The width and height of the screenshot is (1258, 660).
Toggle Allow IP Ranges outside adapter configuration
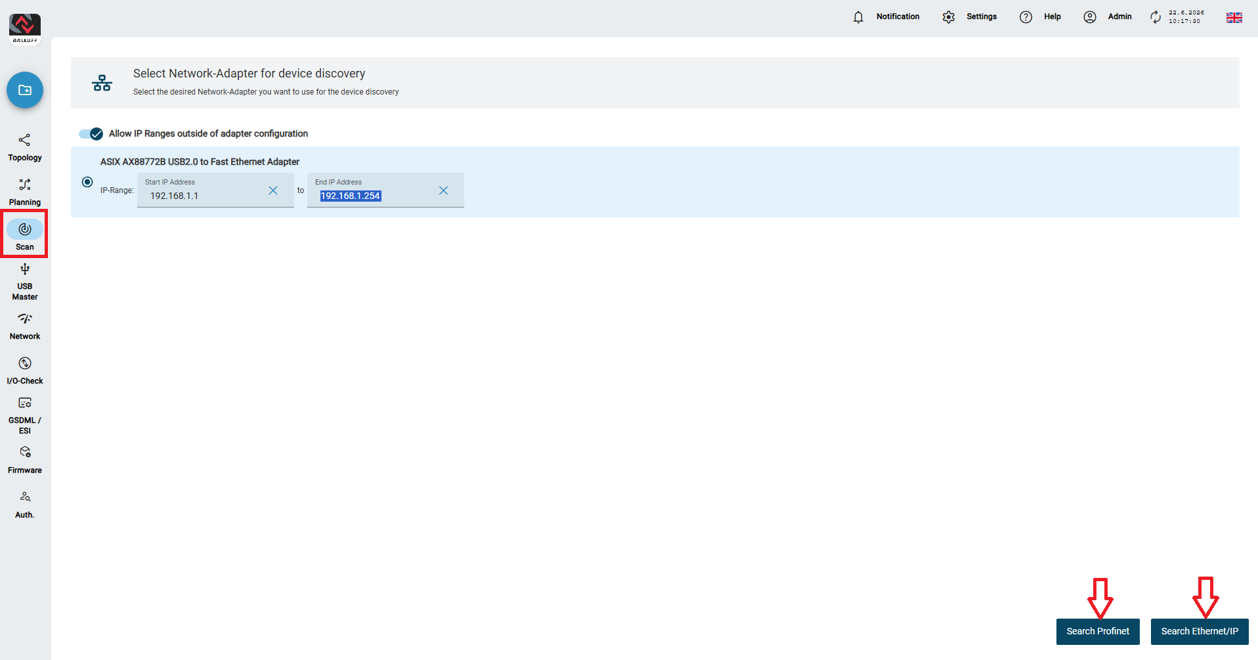click(91, 134)
